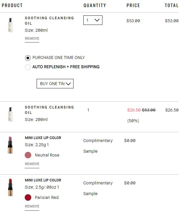Click the Quantity column header

95,5
